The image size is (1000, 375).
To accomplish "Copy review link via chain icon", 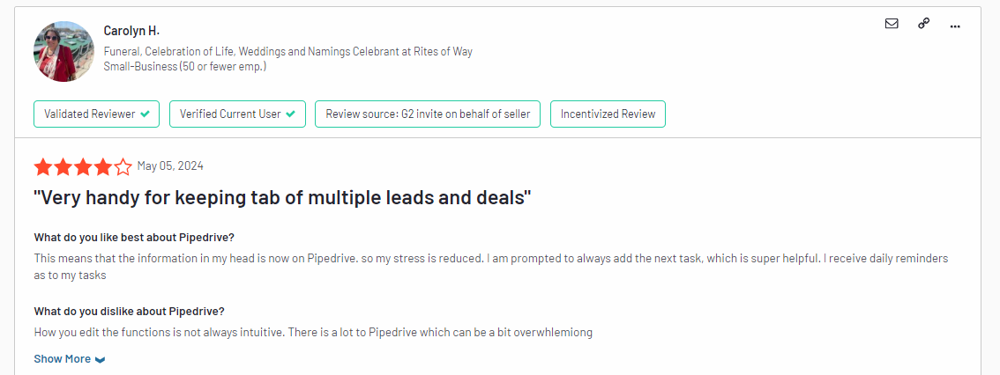I will tap(923, 24).
